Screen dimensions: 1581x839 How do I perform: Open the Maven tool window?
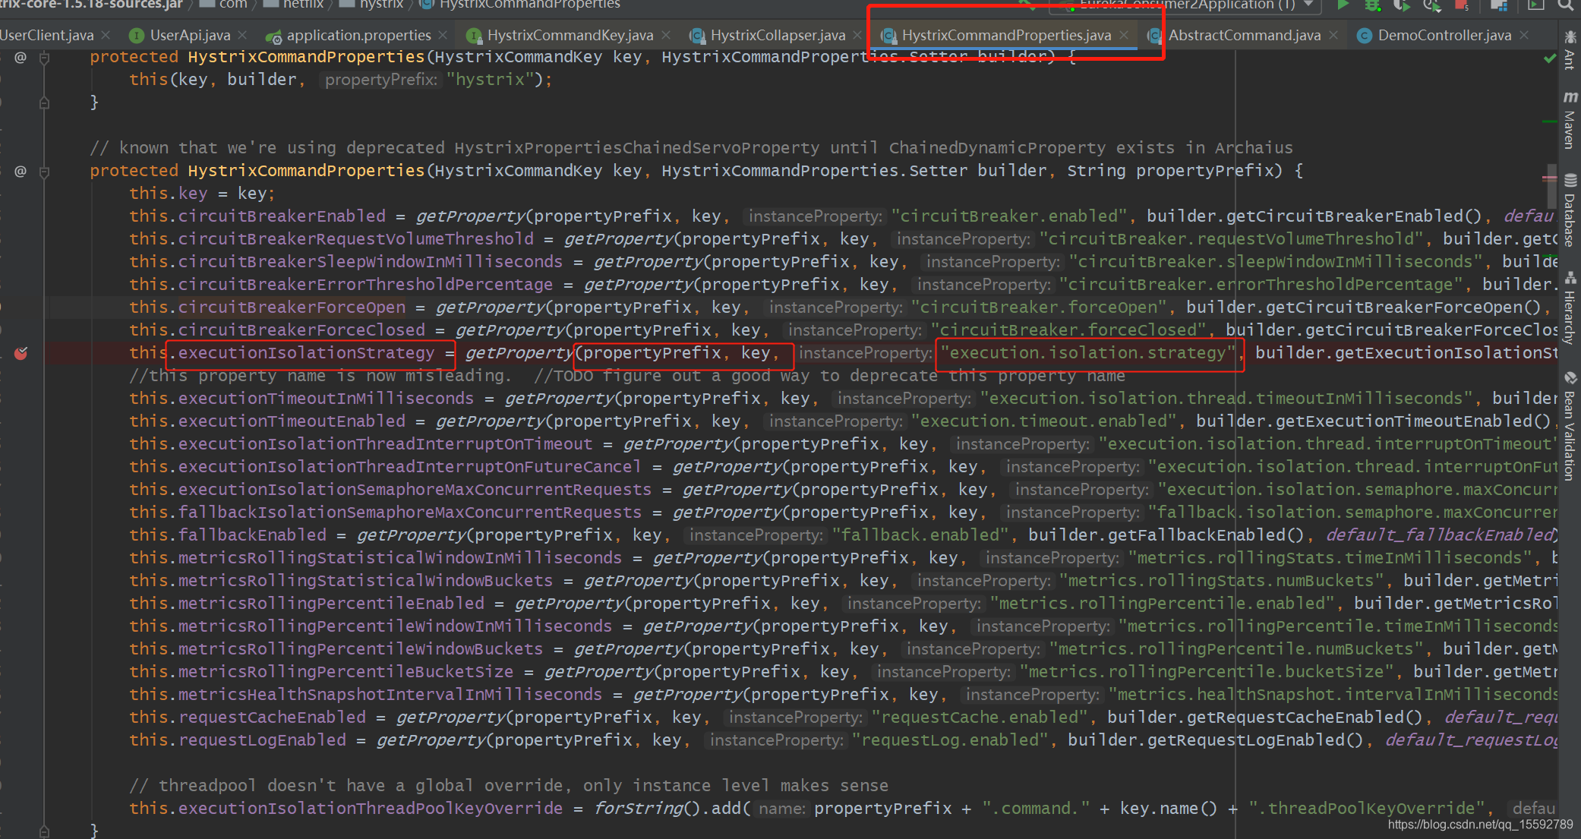click(x=1570, y=120)
